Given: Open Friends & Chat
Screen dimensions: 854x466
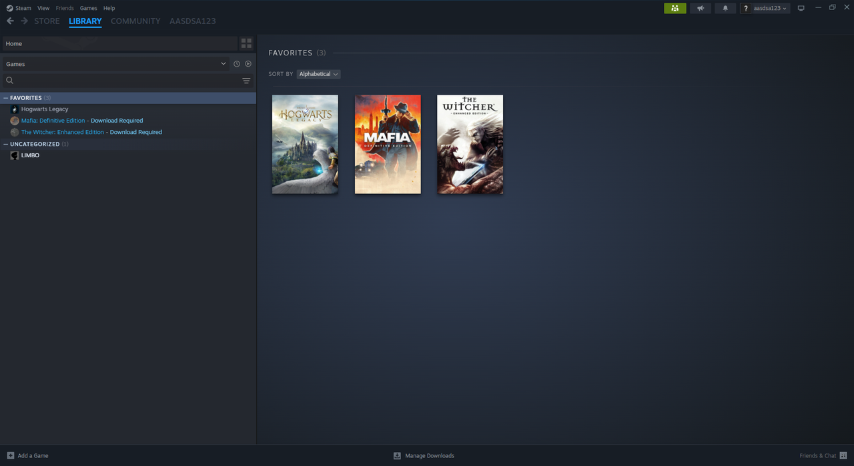Looking at the screenshot, I should click(x=823, y=455).
